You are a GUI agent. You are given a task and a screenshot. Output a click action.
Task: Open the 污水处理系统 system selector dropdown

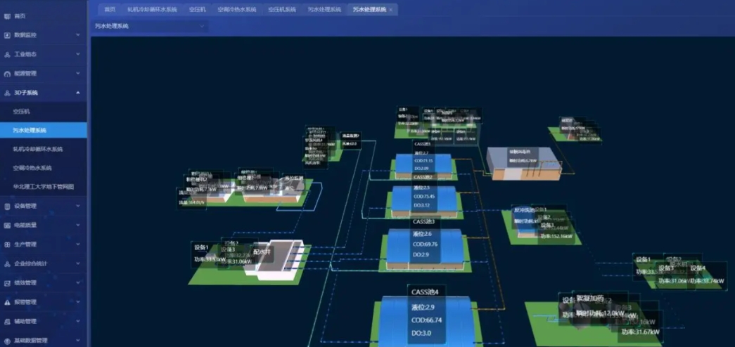click(150, 26)
